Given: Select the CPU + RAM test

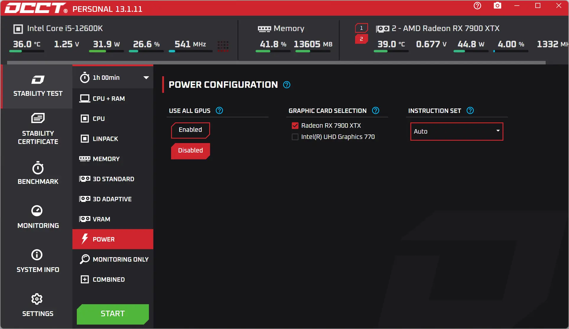Looking at the screenshot, I should click(x=113, y=98).
